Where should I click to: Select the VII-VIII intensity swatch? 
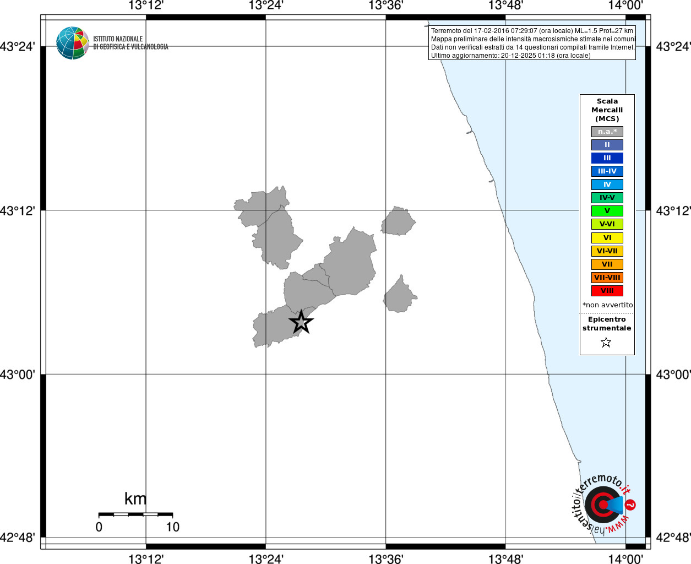pos(607,278)
